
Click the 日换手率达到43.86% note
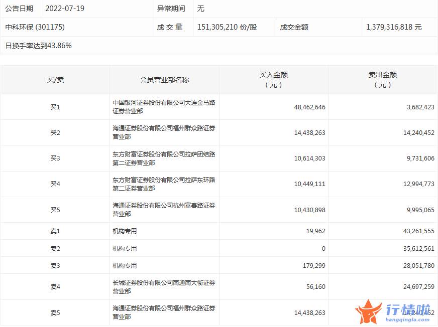pos(38,46)
